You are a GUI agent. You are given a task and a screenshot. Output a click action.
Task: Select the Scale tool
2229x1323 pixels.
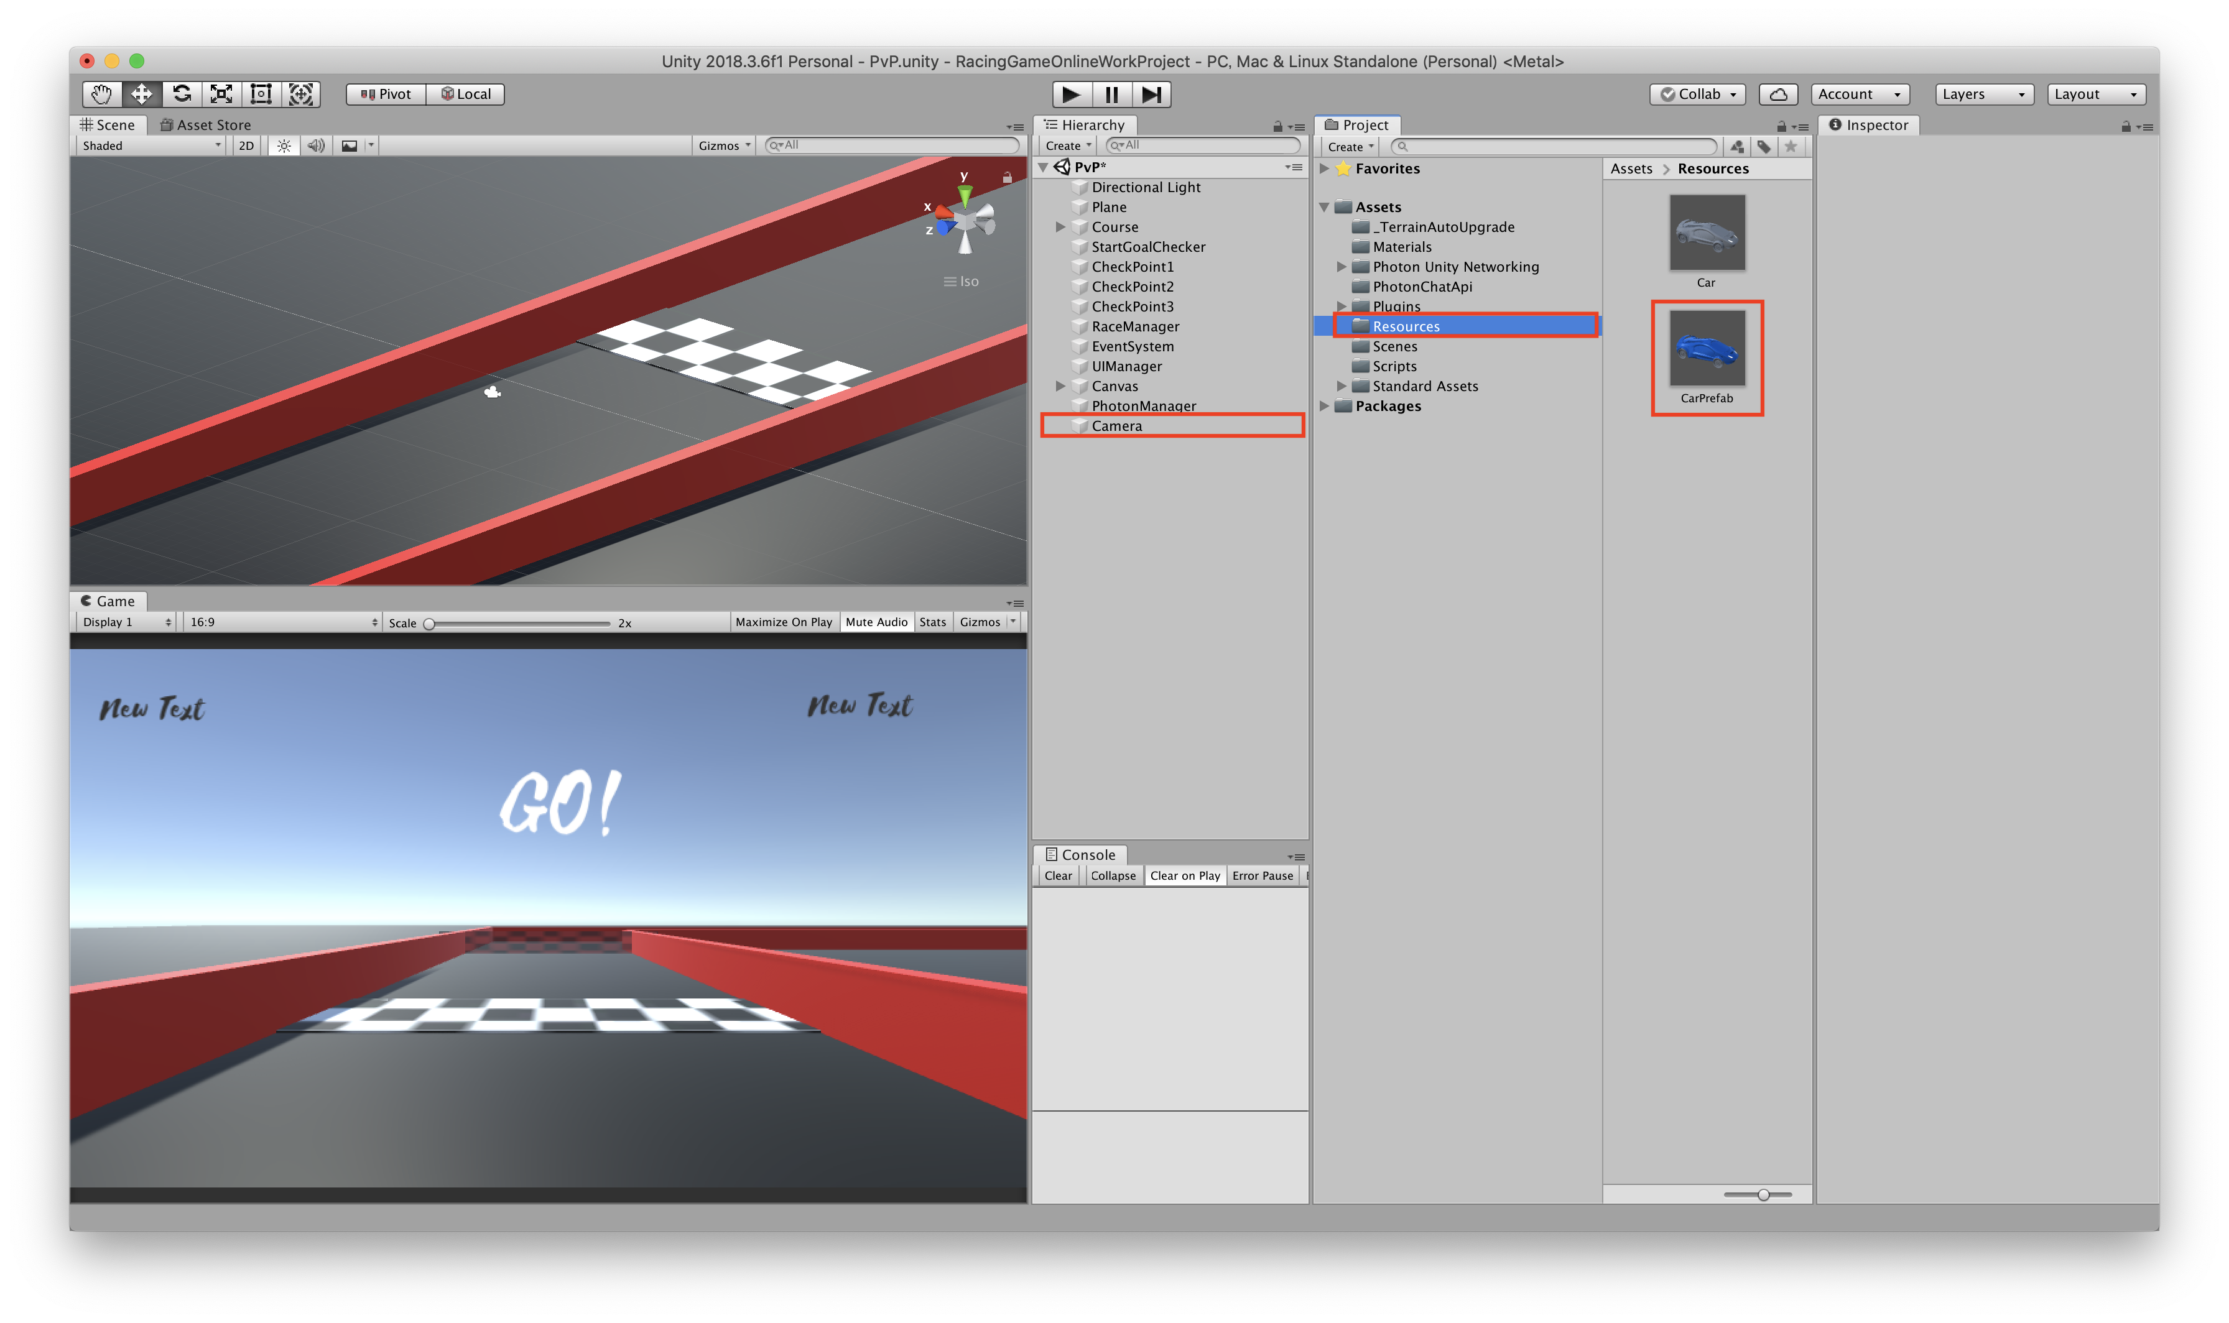click(x=221, y=94)
